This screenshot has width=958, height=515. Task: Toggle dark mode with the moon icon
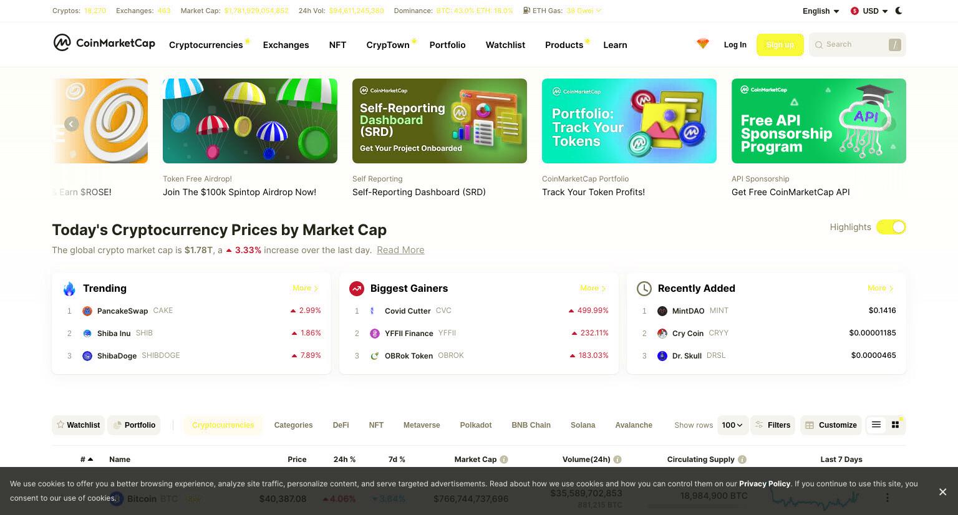899,11
